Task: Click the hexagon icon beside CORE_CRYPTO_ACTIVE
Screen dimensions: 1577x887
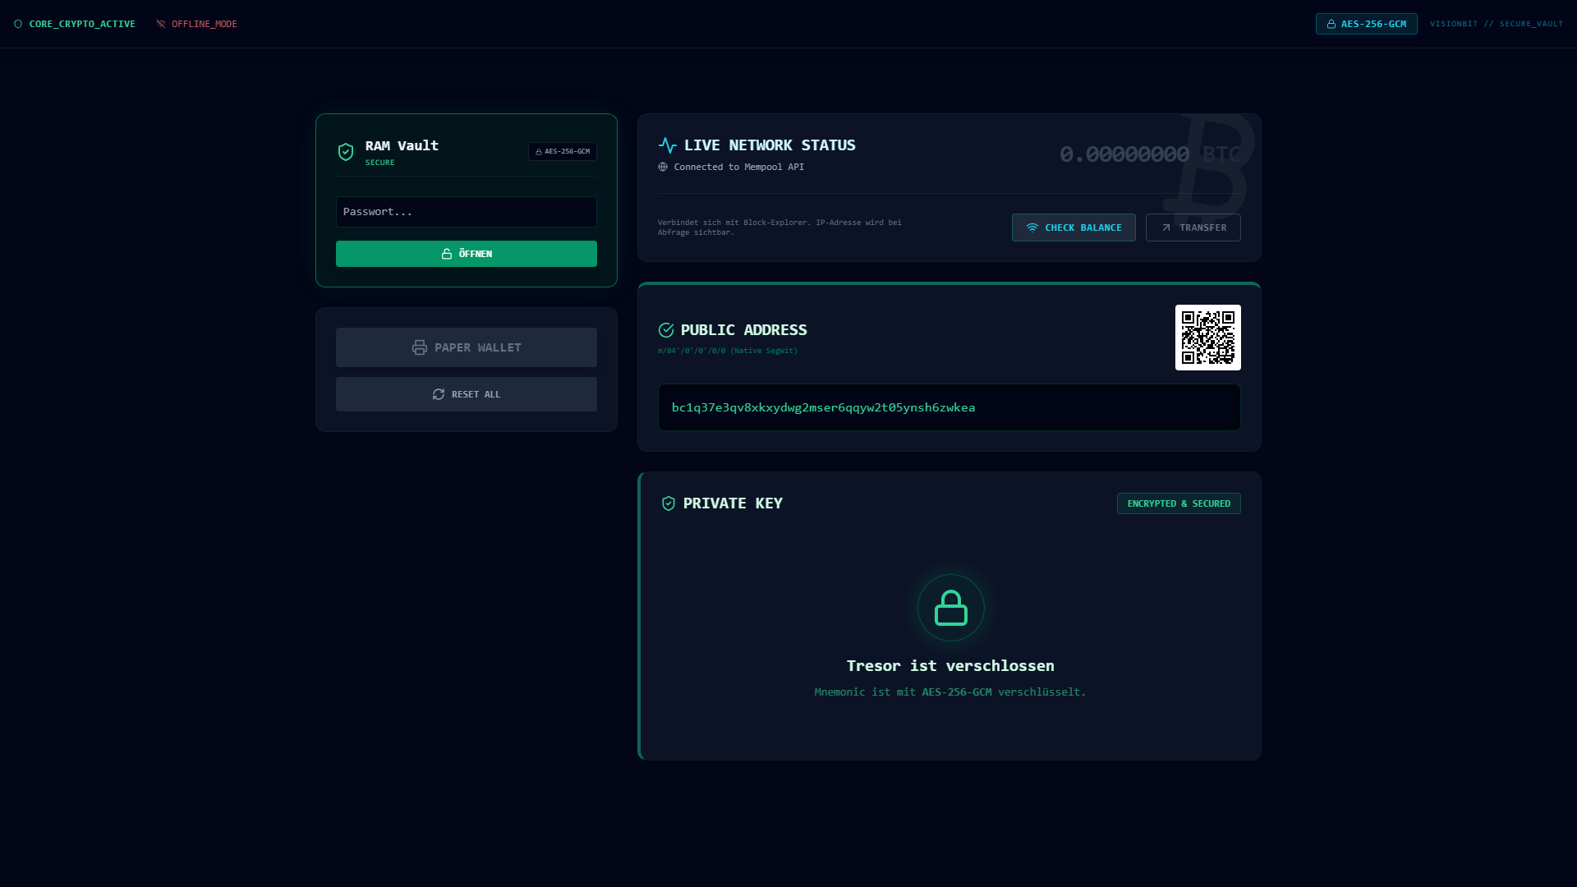Action: coord(18,24)
